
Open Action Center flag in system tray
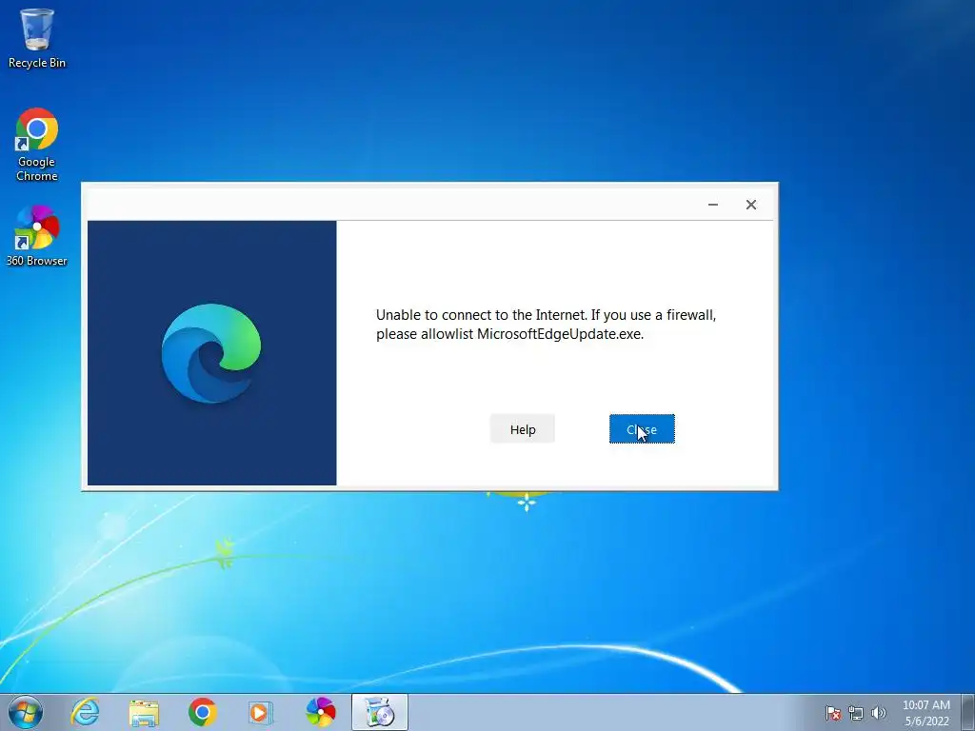point(833,713)
